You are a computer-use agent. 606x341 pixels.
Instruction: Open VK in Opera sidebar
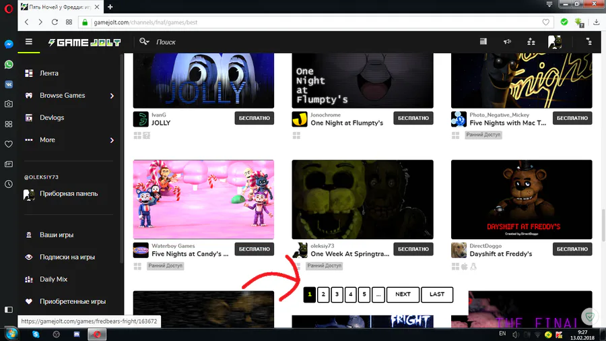tap(9, 84)
